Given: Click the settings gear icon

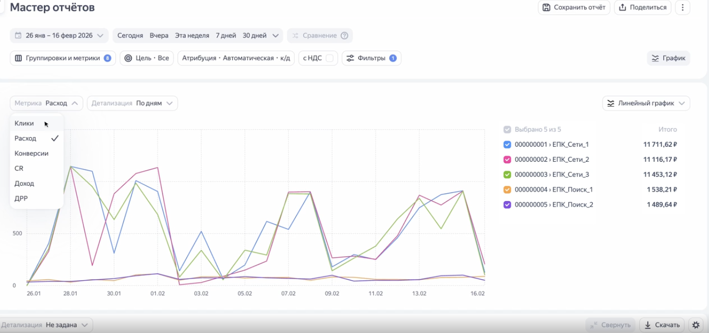Looking at the screenshot, I should pos(696,325).
